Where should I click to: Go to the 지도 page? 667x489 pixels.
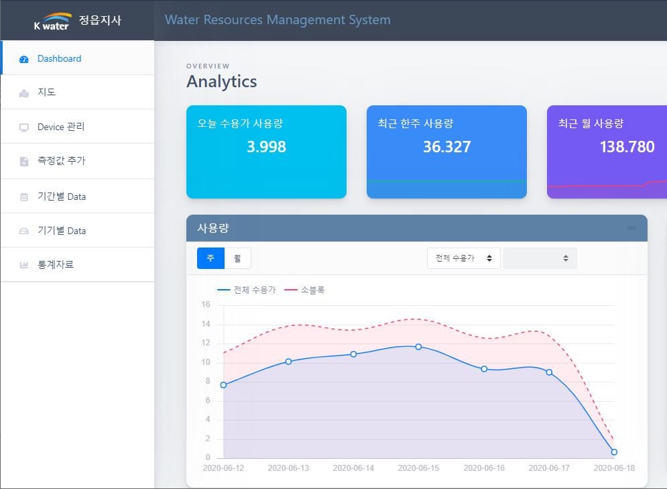(x=77, y=92)
